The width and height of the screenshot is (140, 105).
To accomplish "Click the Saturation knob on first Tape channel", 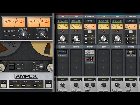I will (x=62, y=38).
